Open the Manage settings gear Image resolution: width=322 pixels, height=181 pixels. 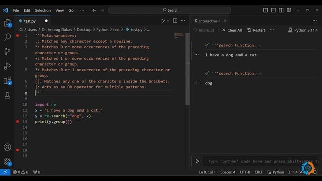(7, 162)
